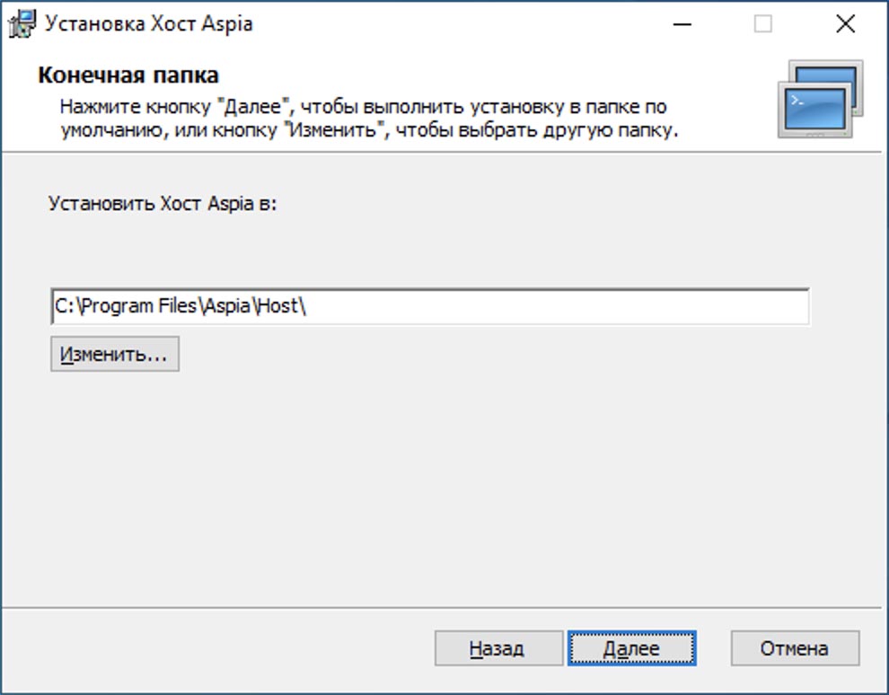Minimize the installer window
This screenshot has height=695, width=889.
(682, 24)
